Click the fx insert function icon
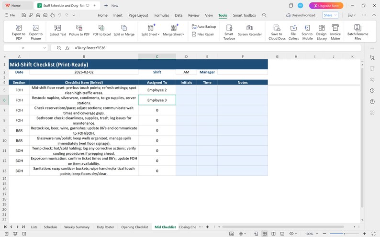This screenshot has width=380, height=237. click(x=67, y=48)
